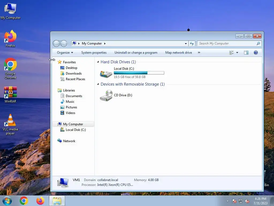Click the Desktop icon under Favorites
The image size is (274, 206).
click(x=62, y=68)
